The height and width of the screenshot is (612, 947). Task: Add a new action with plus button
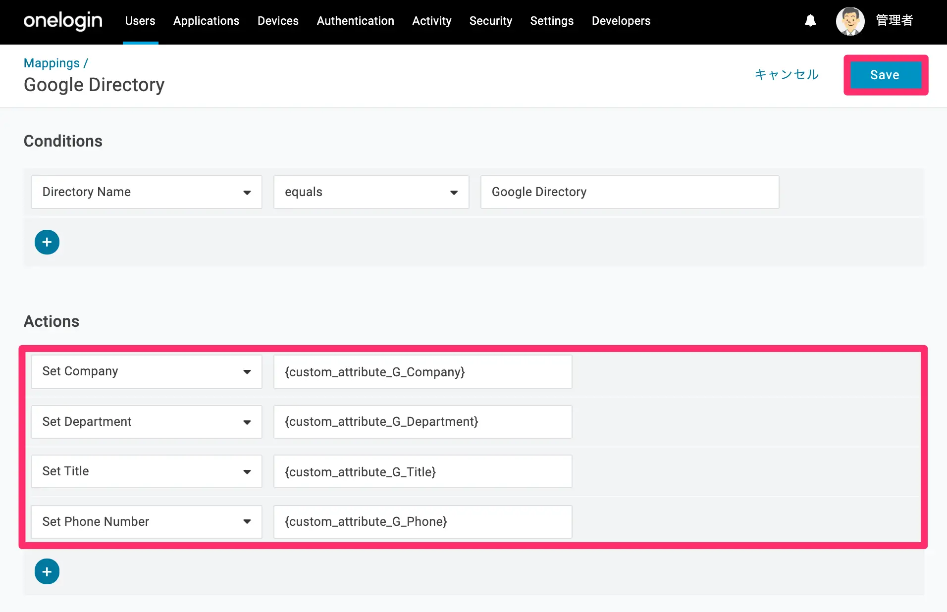47,572
